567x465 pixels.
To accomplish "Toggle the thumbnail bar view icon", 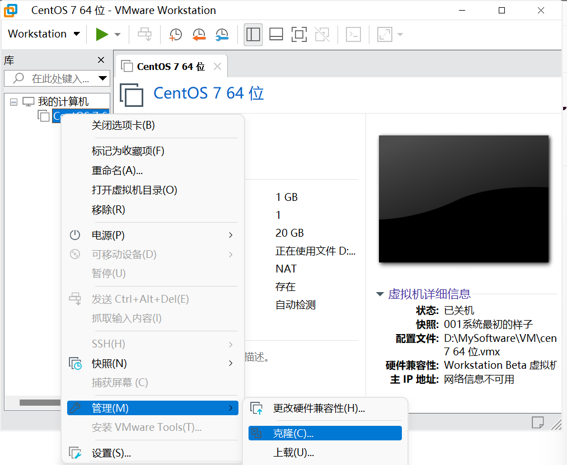I will (x=277, y=35).
